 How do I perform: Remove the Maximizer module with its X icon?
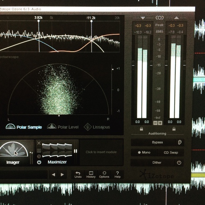tap(39, 143)
